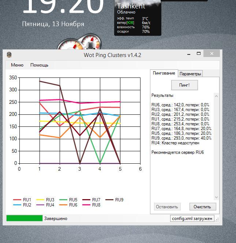The image size is (236, 243).
Task: Click the Пинг! button
Action: [x=184, y=85]
